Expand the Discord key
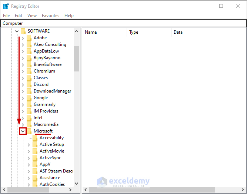This screenshot has height=194, width=247. click(x=23, y=84)
